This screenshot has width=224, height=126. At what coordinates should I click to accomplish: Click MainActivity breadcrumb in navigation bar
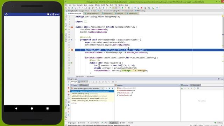pos(140,11)
